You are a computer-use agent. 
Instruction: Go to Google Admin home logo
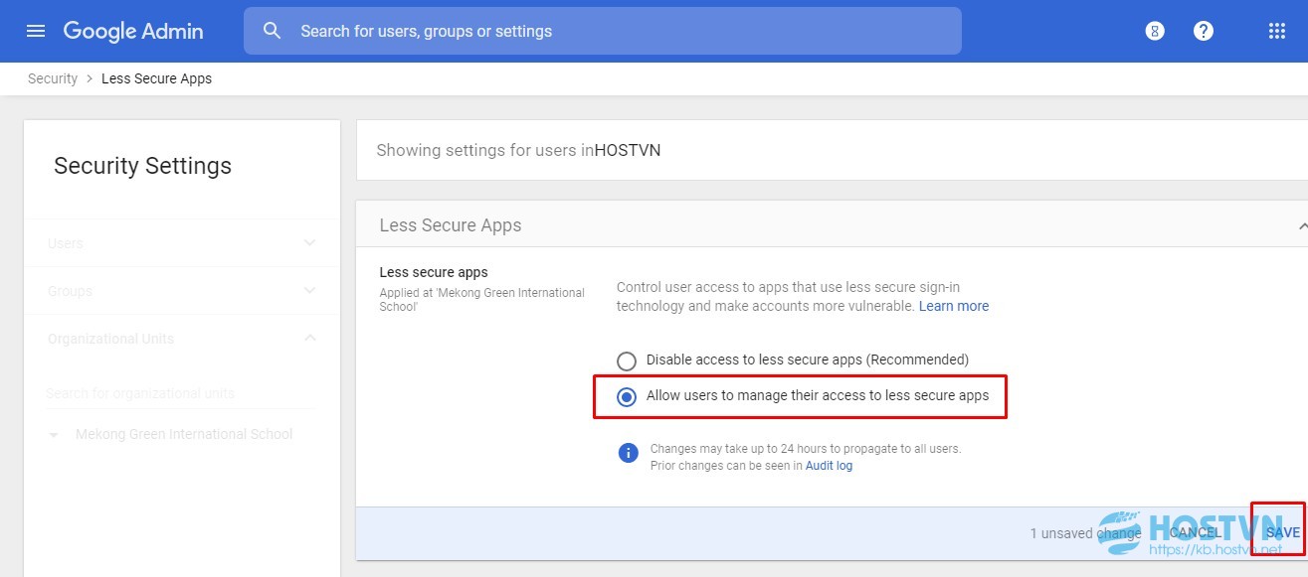click(133, 31)
